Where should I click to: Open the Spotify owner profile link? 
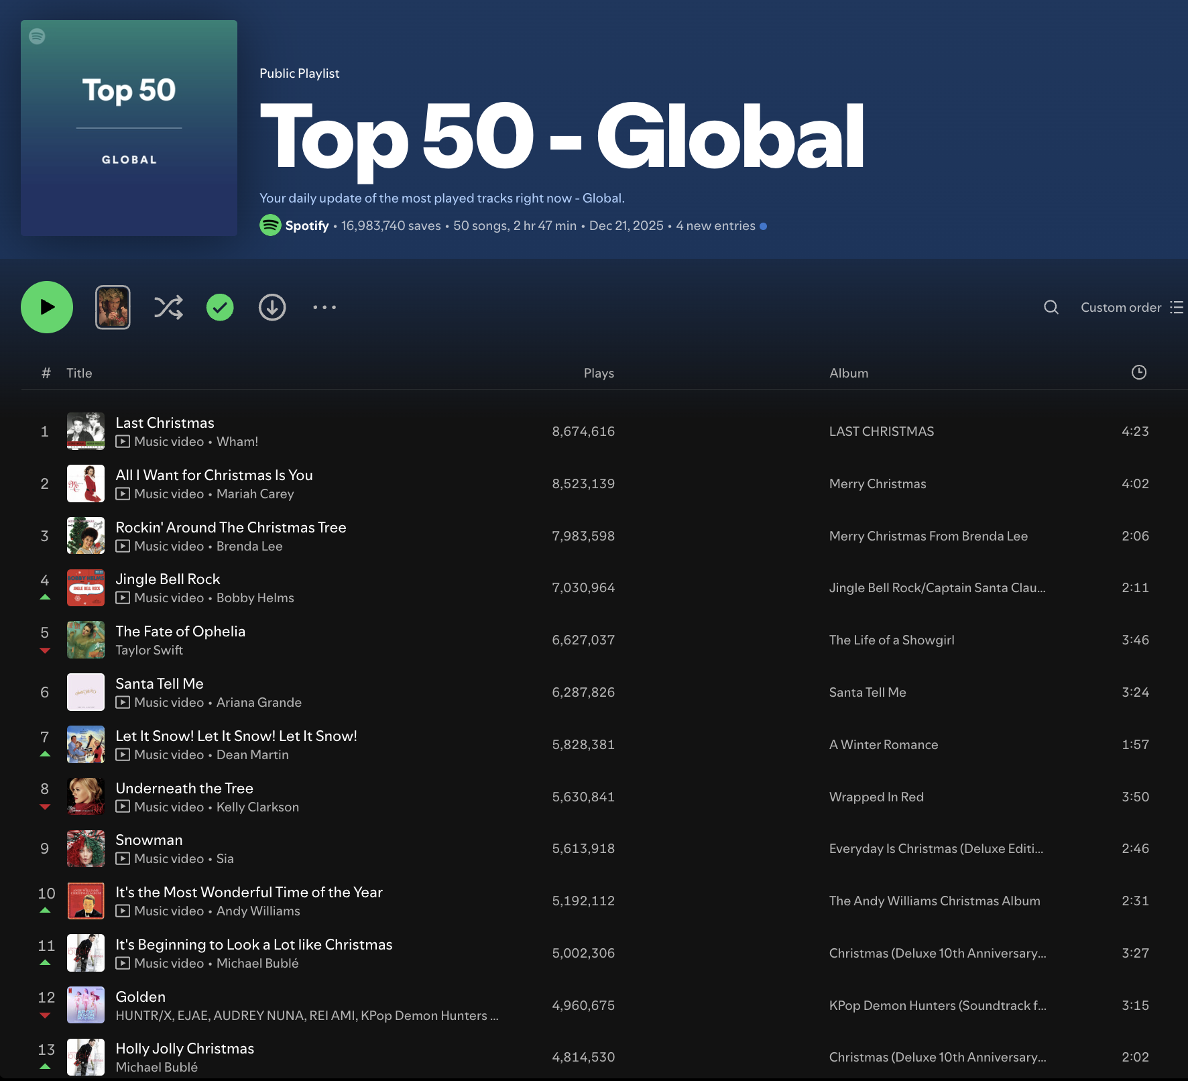307,226
